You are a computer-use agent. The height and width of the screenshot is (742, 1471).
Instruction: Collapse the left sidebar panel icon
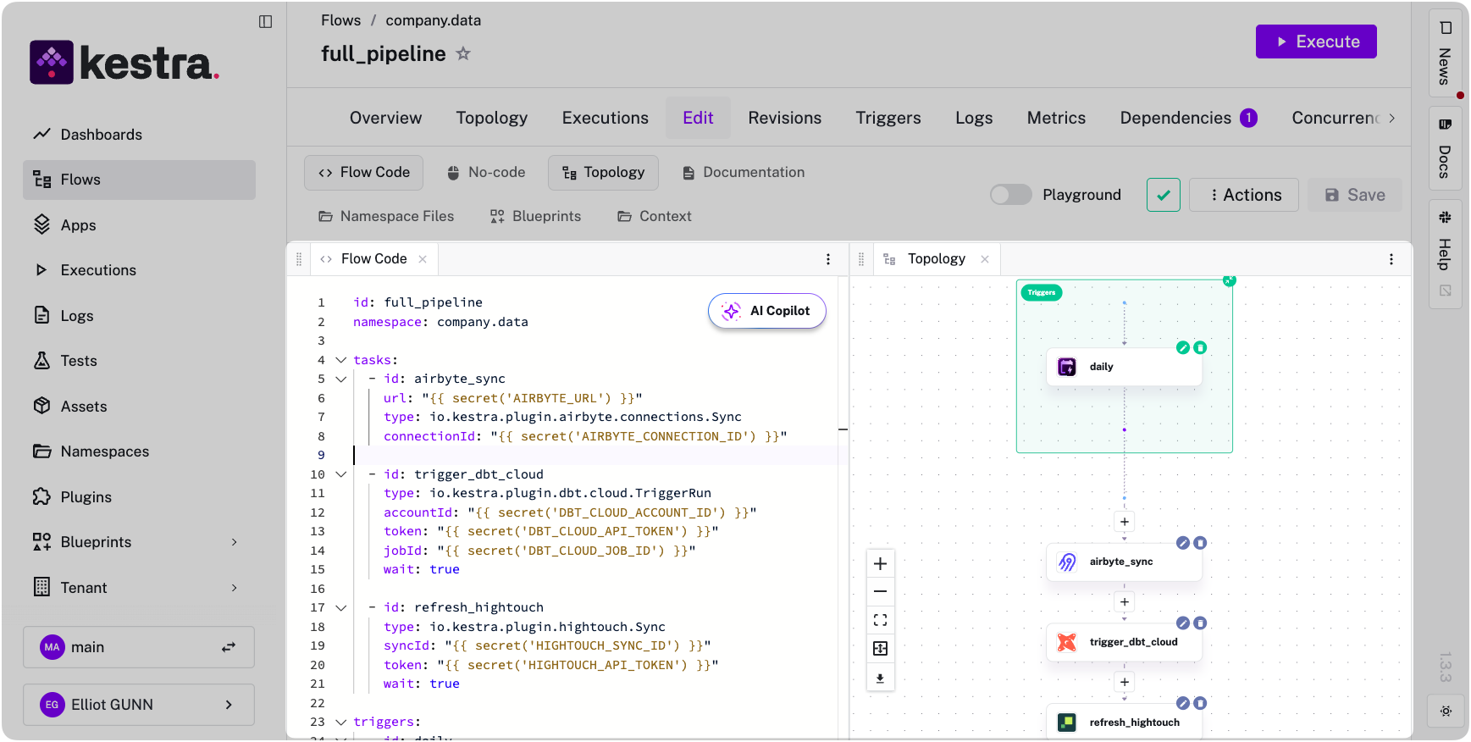click(x=265, y=22)
